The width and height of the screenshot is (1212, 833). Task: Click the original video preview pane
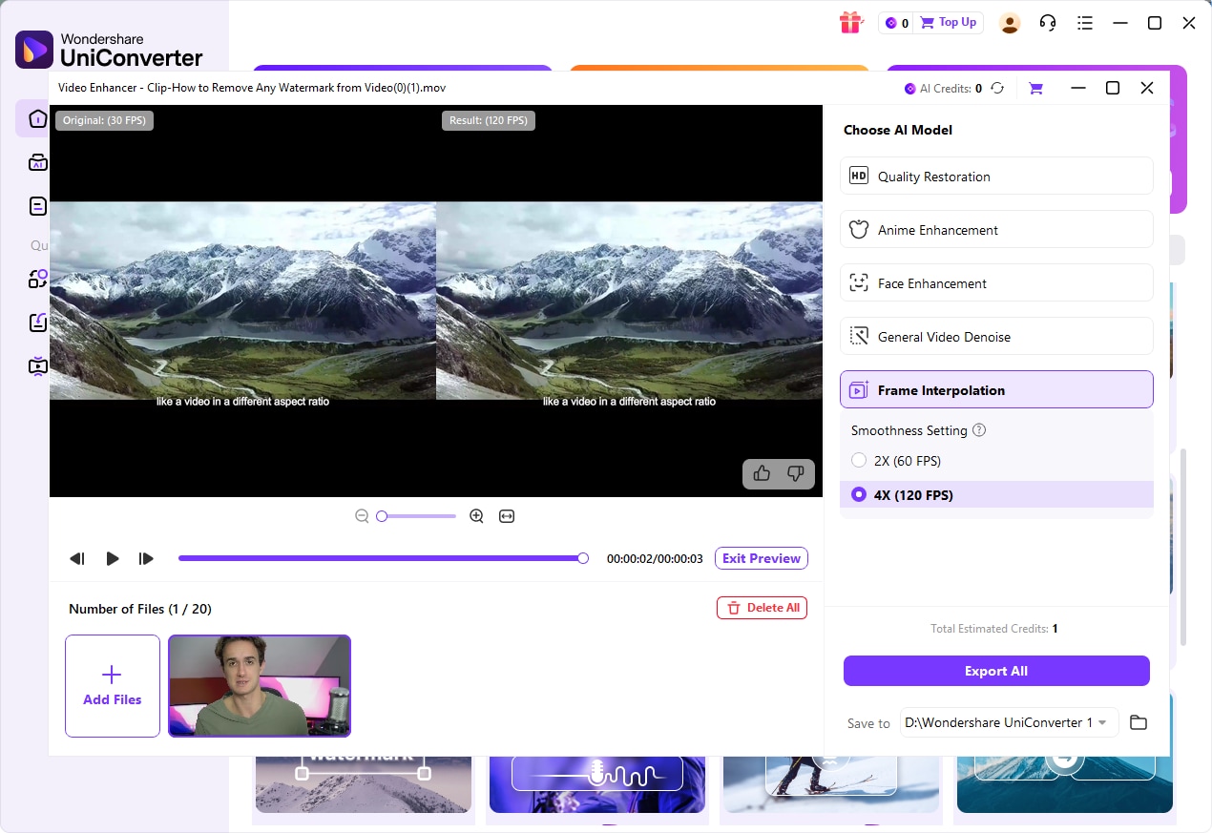[242, 301]
